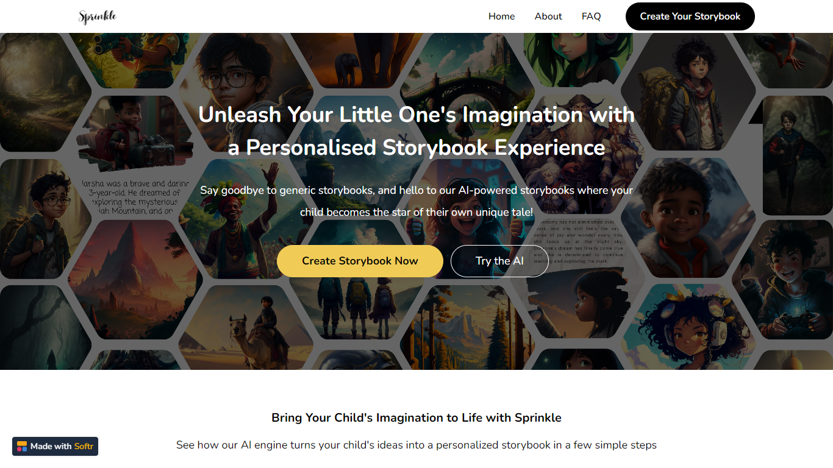
Task: Select the Try the AI button
Action: click(x=499, y=261)
